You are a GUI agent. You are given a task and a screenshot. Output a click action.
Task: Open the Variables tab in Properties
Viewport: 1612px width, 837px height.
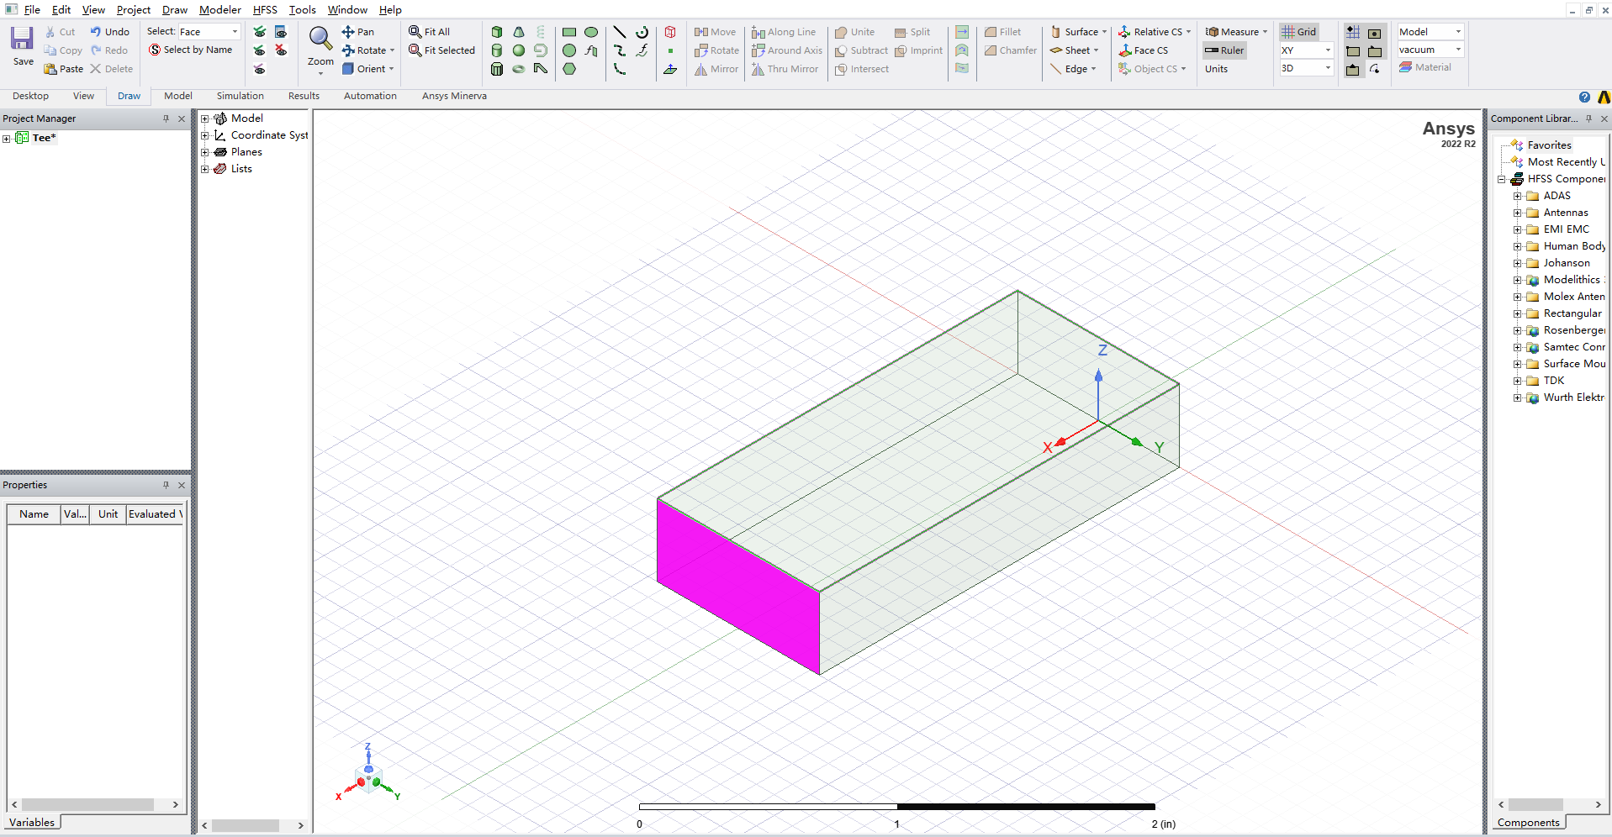[32, 823]
